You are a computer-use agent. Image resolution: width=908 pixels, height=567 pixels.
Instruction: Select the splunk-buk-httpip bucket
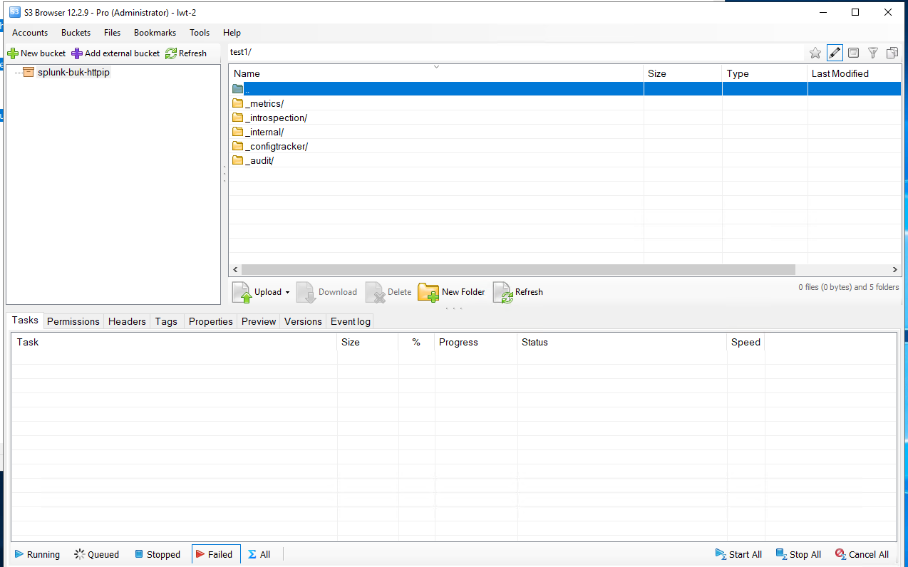point(73,72)
